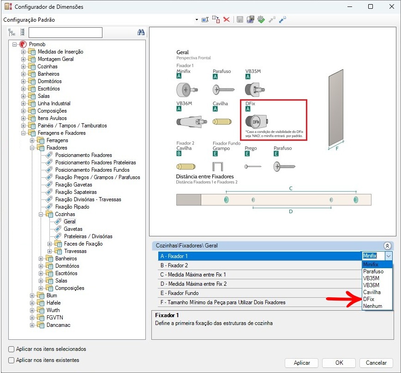The height and width of the screenshot is (373, 401).
Task: Click the tree search text field
Action: [65, 32]
